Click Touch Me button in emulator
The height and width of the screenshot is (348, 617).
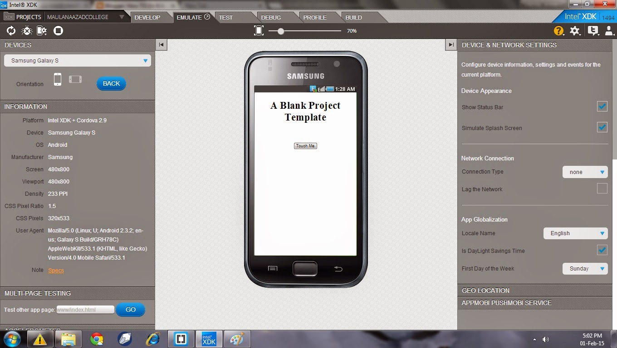305,146
